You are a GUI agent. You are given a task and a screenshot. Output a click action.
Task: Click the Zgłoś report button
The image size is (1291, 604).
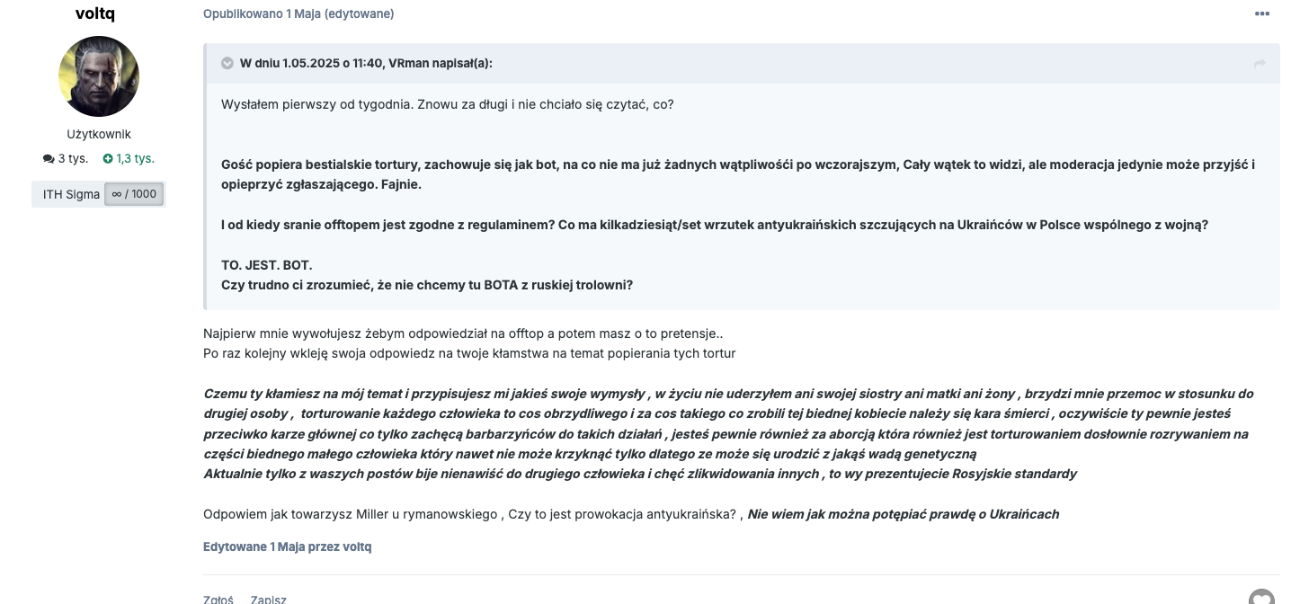pyautogui.click(x=218, y=600)
